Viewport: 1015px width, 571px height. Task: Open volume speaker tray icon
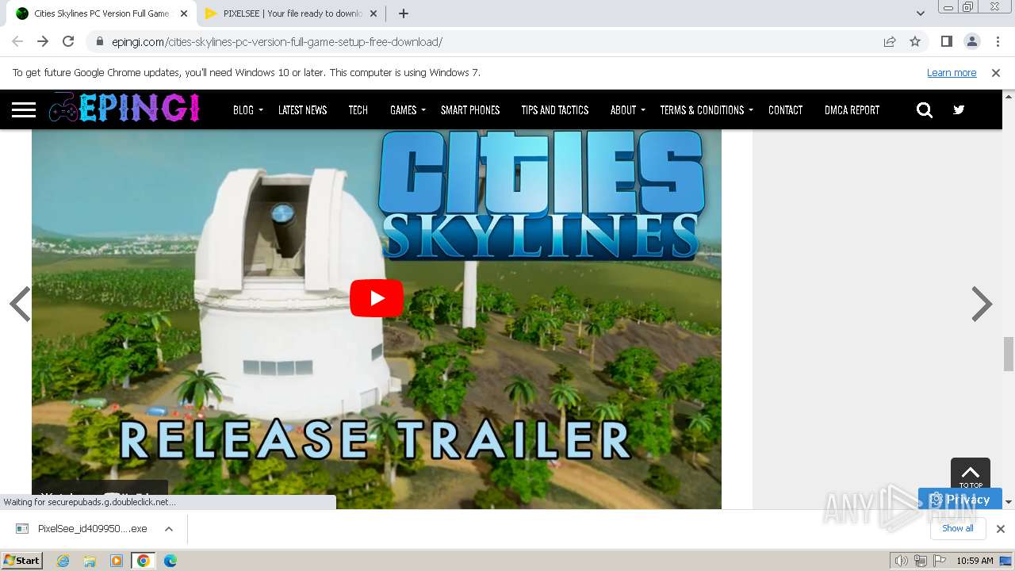[902, 561]
